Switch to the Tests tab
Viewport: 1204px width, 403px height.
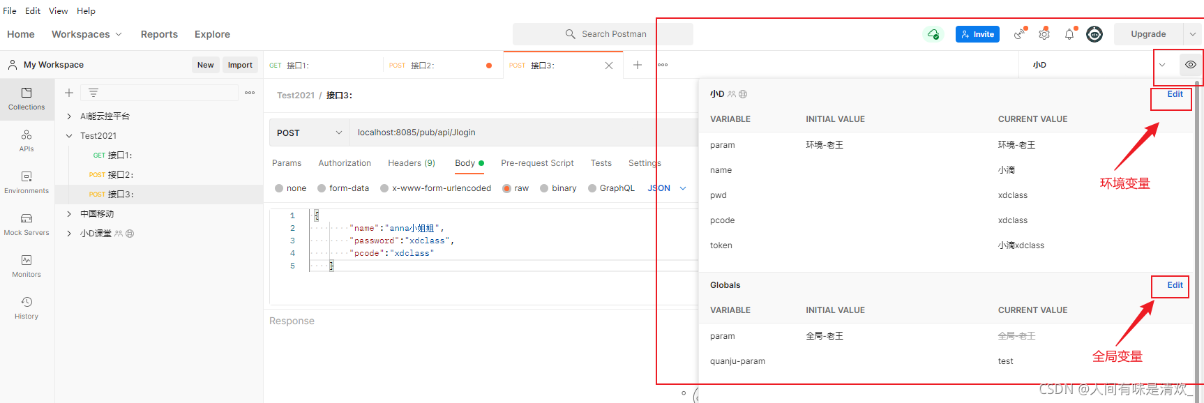(601, 163)
